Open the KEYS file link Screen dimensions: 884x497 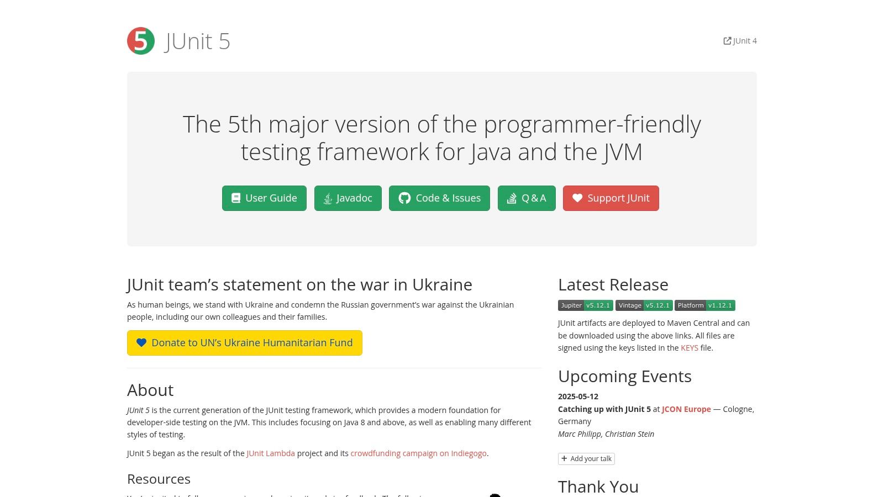point(690,348)
